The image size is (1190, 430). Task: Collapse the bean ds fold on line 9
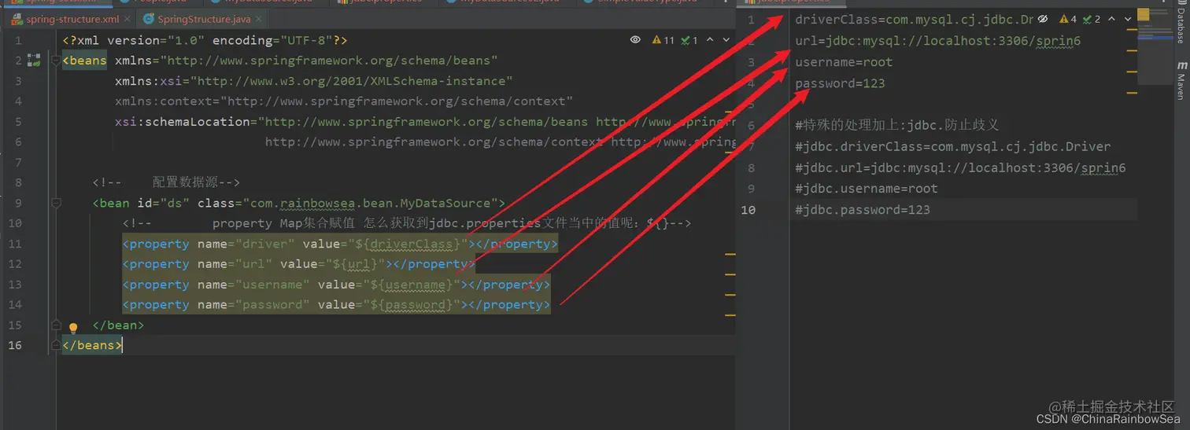56,203
